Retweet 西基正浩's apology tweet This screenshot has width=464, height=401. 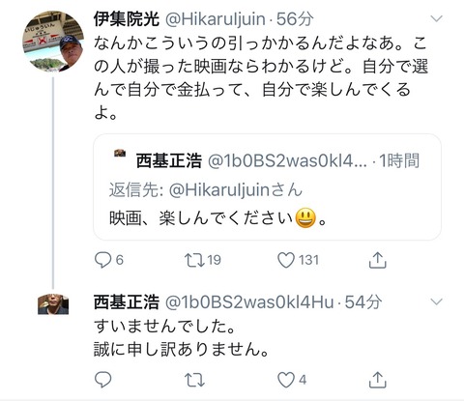[x=194, y=380]
